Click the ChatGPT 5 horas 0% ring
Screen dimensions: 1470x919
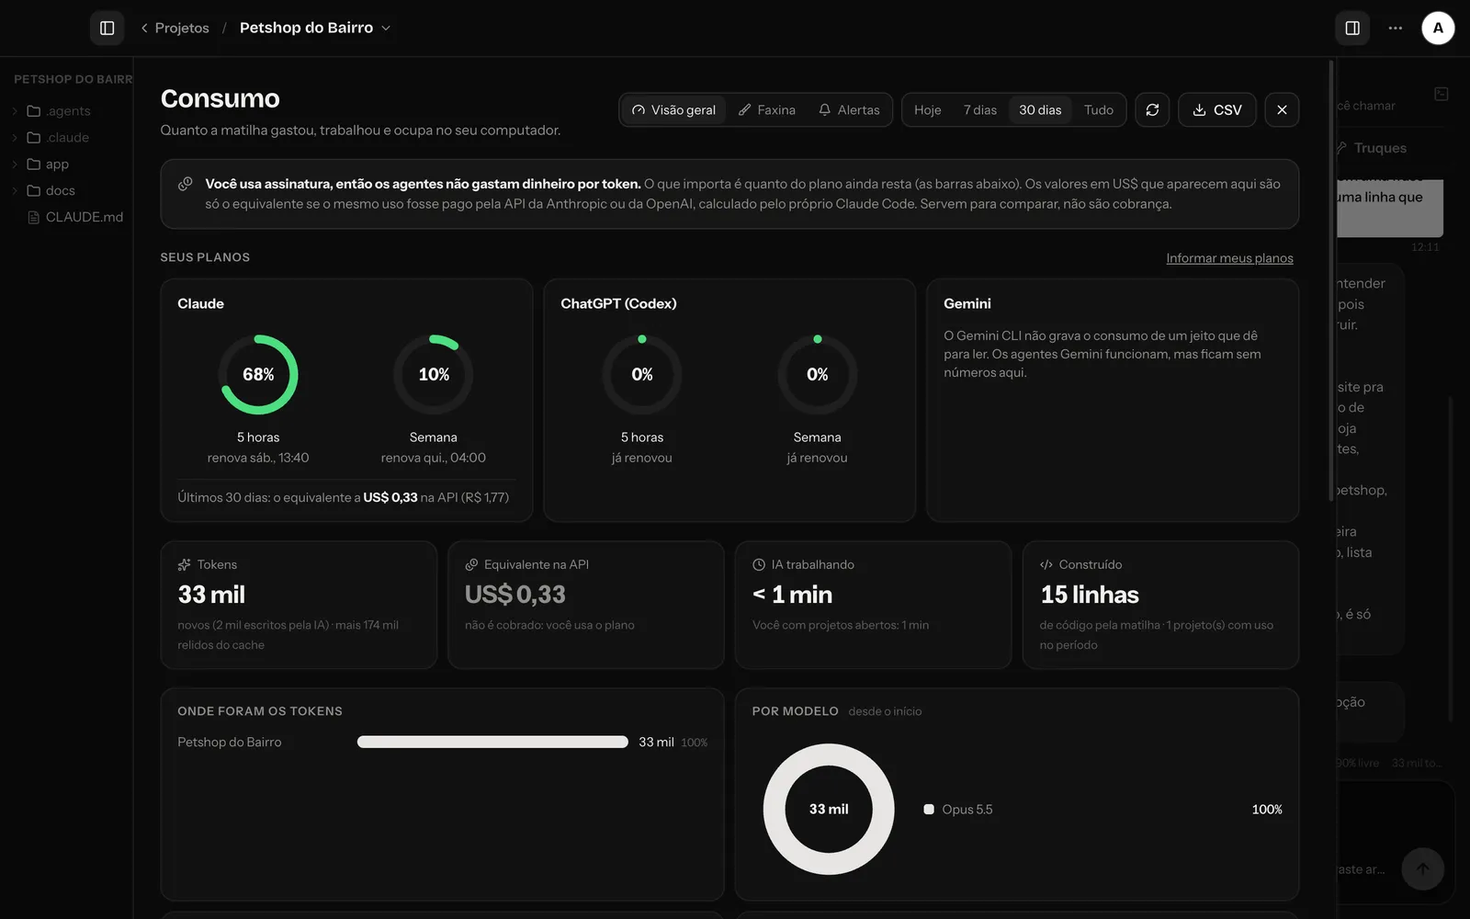pyautogui.click(x=642, y=374)
